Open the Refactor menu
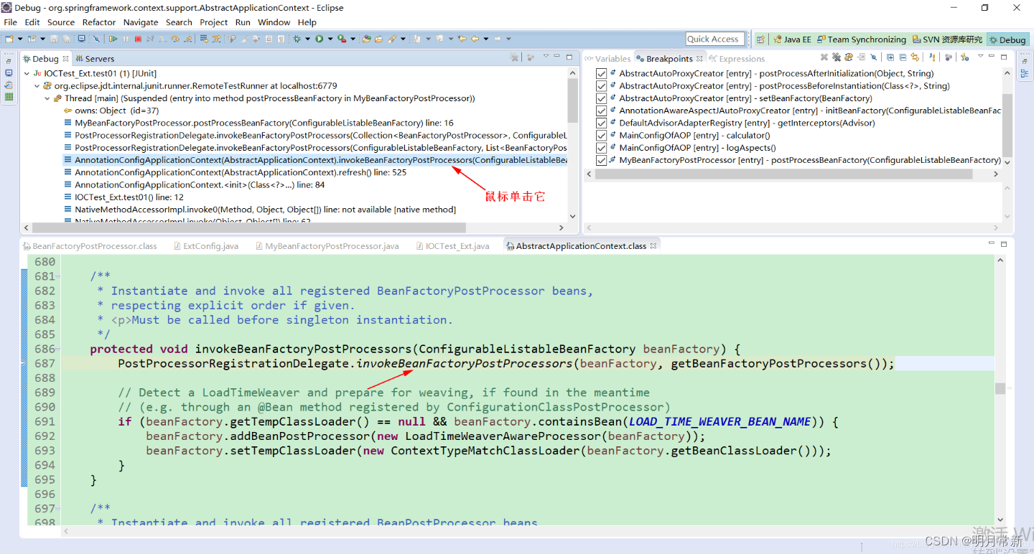 point(99,22)
